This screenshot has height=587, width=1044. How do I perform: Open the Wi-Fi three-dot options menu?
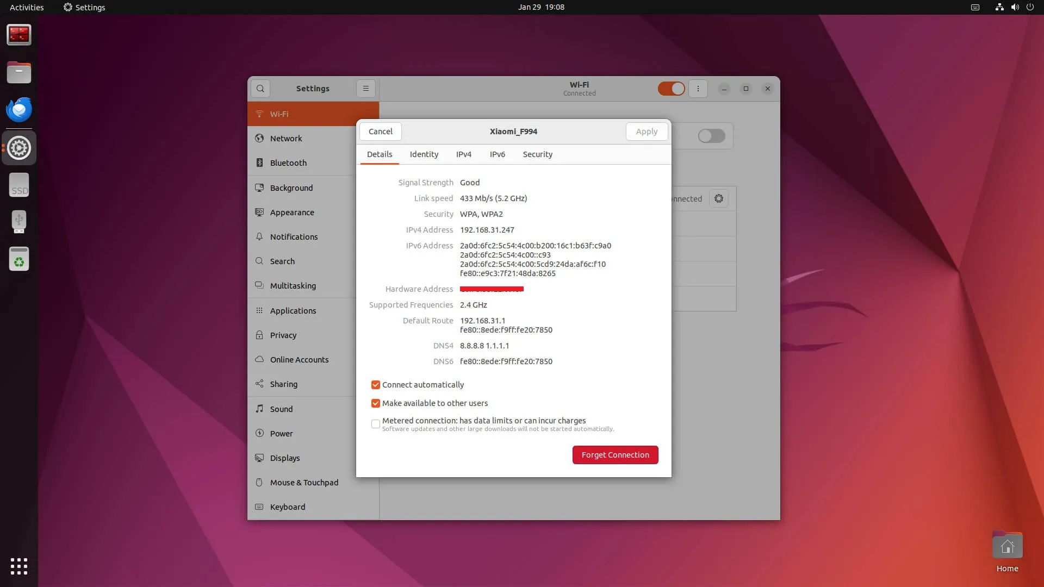click(698, 89)
